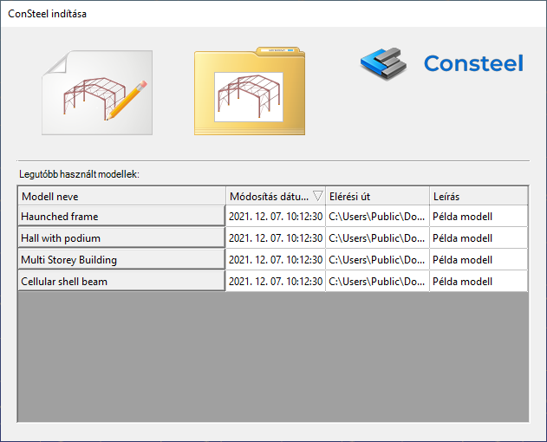547x442 pixels.
Task: Open the Hall with podium model
Action: pyautogui.click(x=121, y=238)
